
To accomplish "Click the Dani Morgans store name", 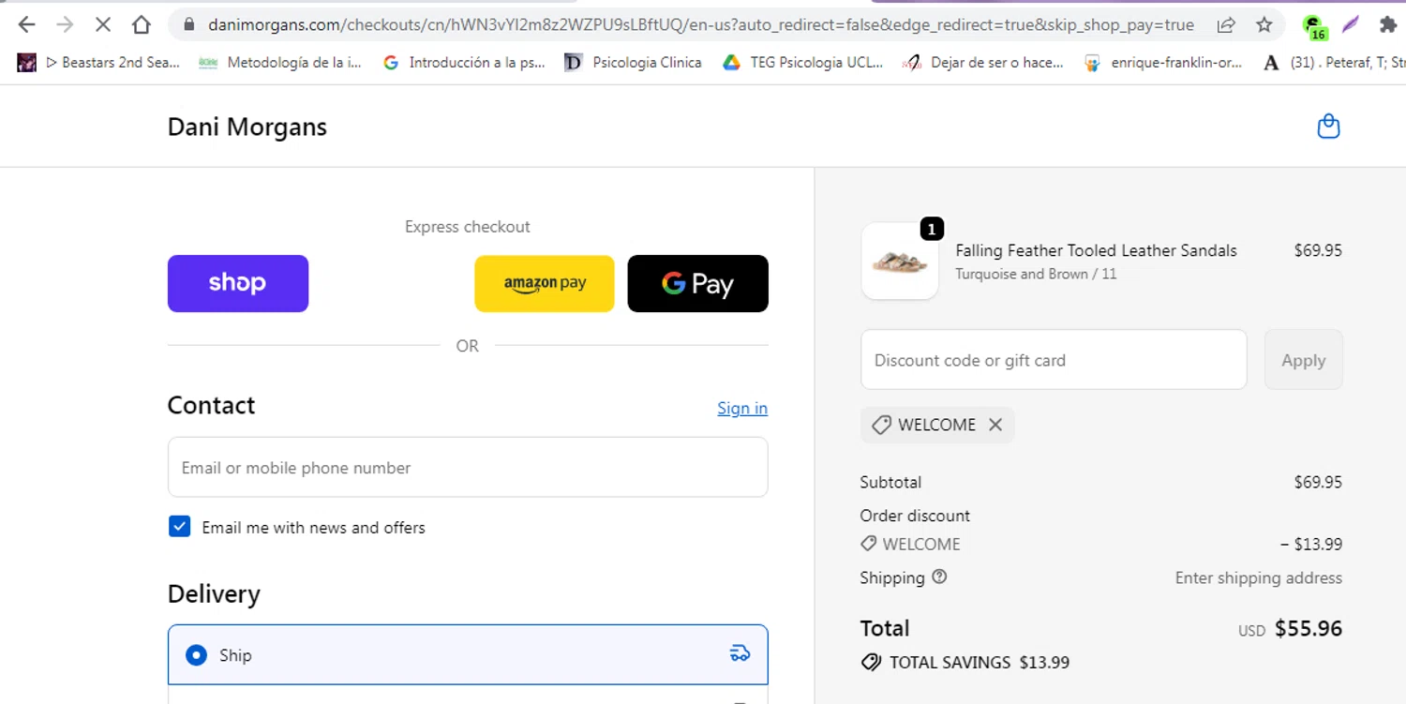I will pyautogui.click(x=247, y=127).
